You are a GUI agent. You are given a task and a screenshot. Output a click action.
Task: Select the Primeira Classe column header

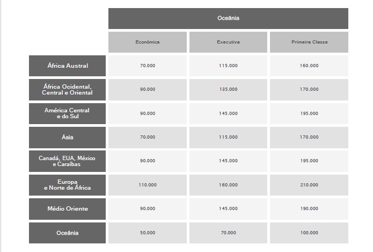pos(309,42)
